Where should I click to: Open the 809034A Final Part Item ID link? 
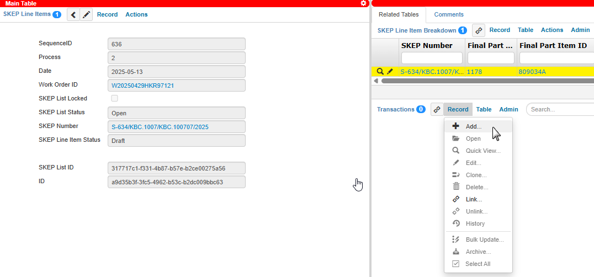[533, 72]
